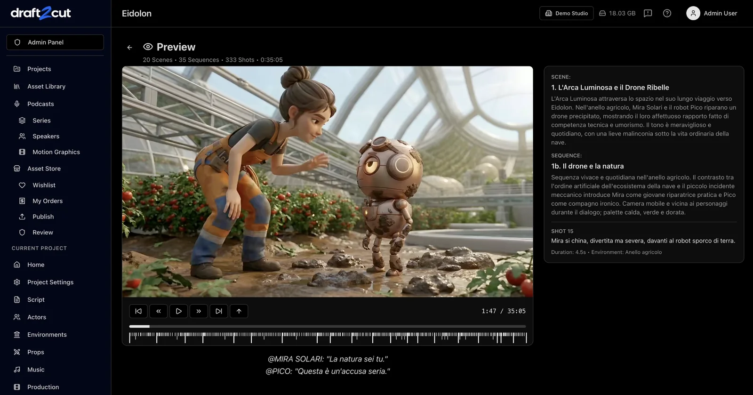Open the Admin Panel

pyautogui.click(x=55, y=42)
